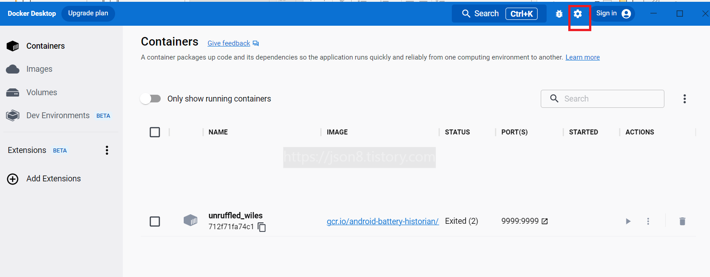Toggle Only show running containers
The height and width of the screenshot is (277, 710).
tap(150, 99)
